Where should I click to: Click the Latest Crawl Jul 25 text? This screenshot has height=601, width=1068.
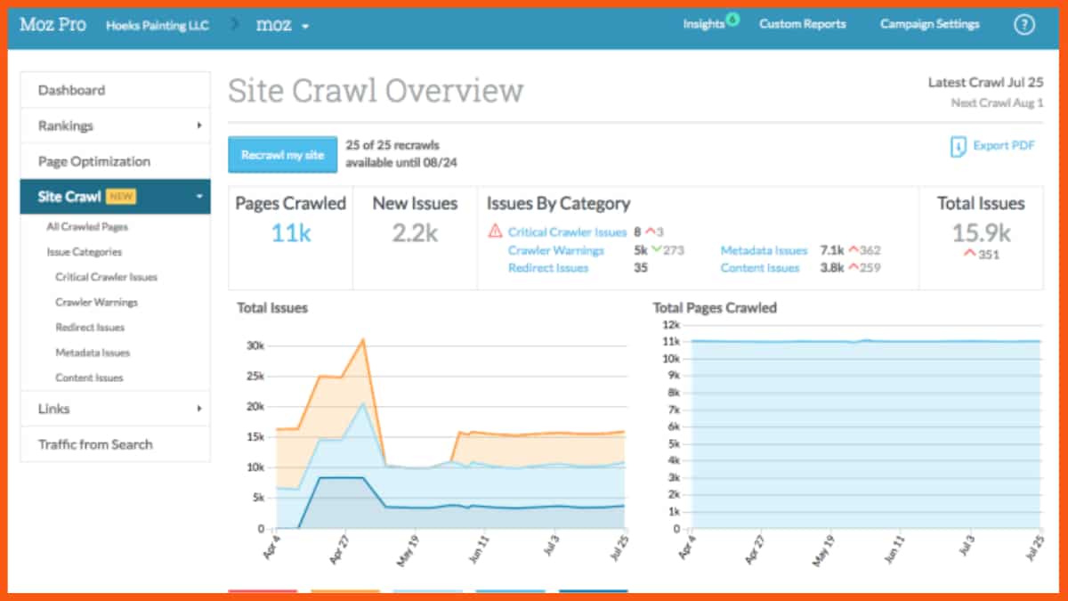coord(985,83)
